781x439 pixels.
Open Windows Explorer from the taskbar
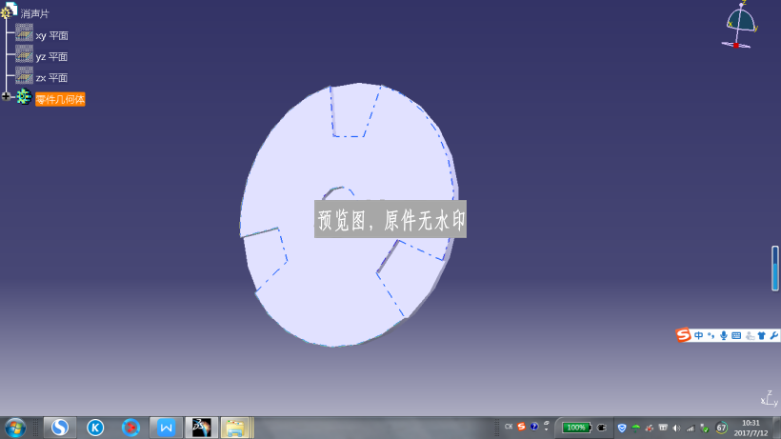point(235,428)
